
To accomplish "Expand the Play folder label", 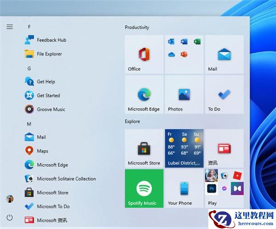I will (x=212, y=203).
